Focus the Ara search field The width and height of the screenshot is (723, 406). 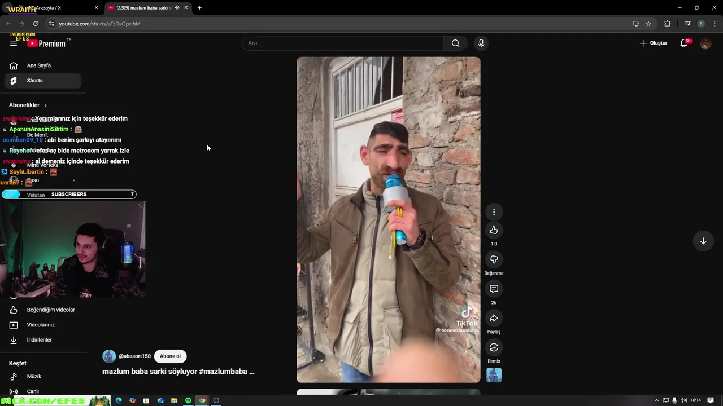343,43
